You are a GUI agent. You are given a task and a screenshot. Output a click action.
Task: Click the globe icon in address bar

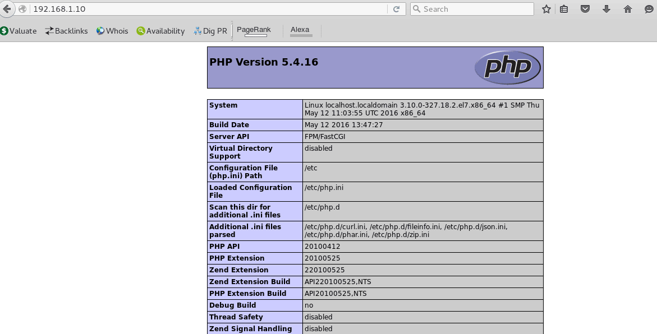point(21,8)
